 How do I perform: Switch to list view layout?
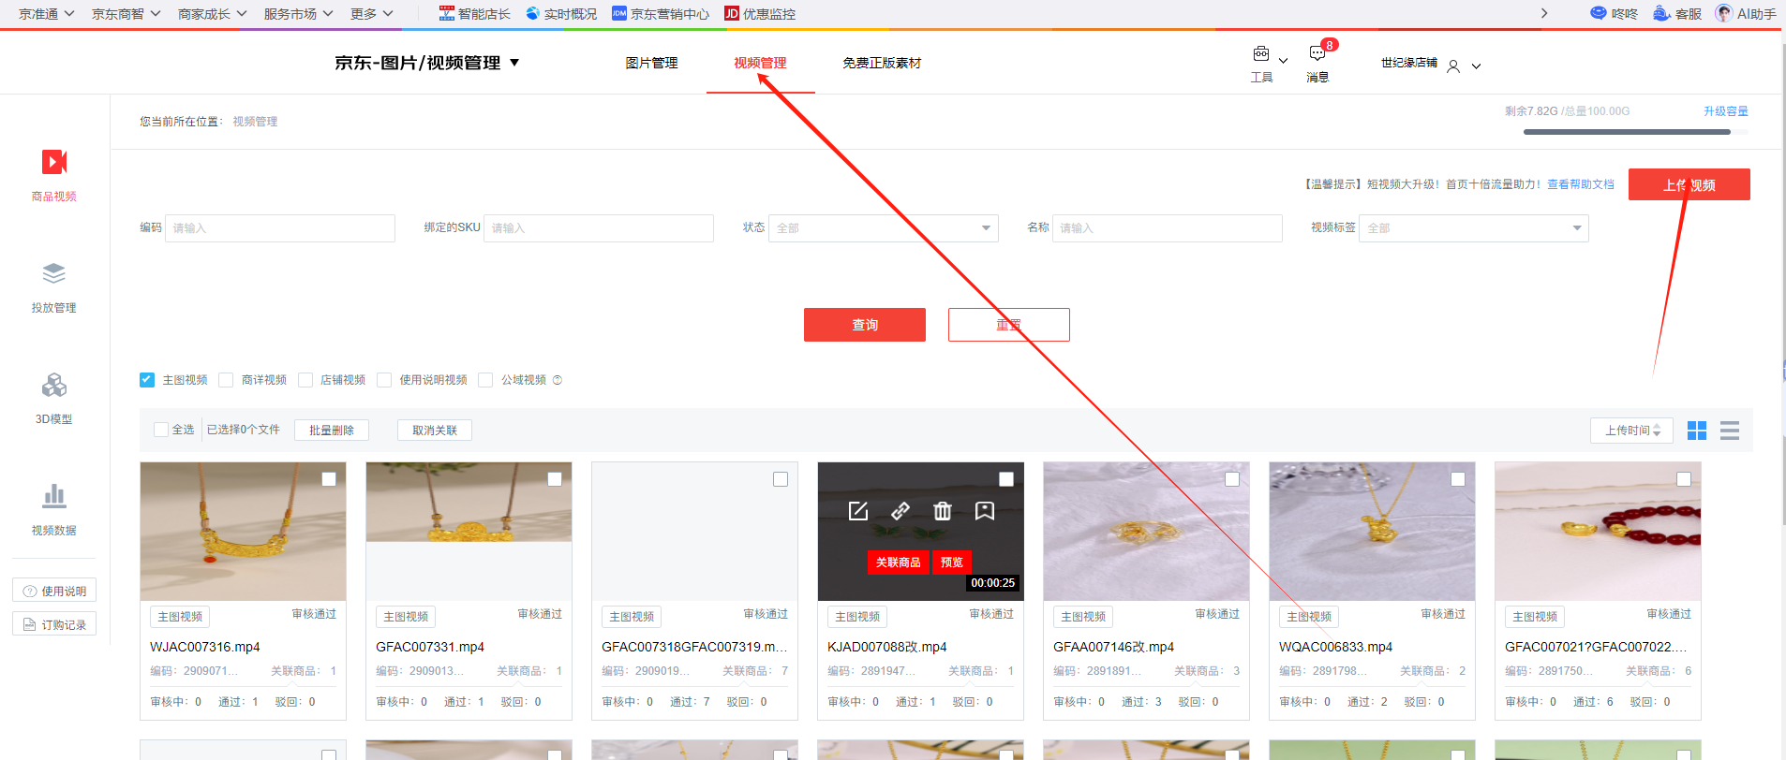1730,431
